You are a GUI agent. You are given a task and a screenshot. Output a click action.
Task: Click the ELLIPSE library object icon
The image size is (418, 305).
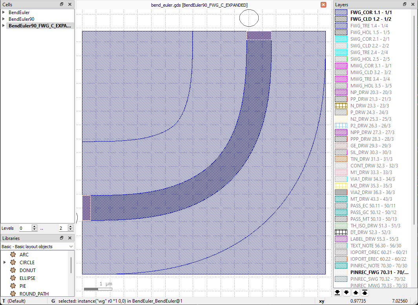(x=13, y=278)
